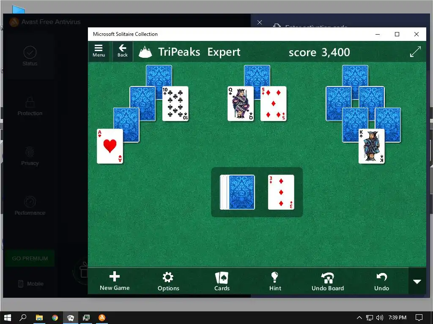Click Undo Board
This screenshot has height=324, width=433.
tap(328, 281)
